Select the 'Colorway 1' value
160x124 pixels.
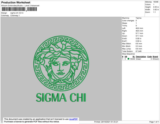click(15, 15)
